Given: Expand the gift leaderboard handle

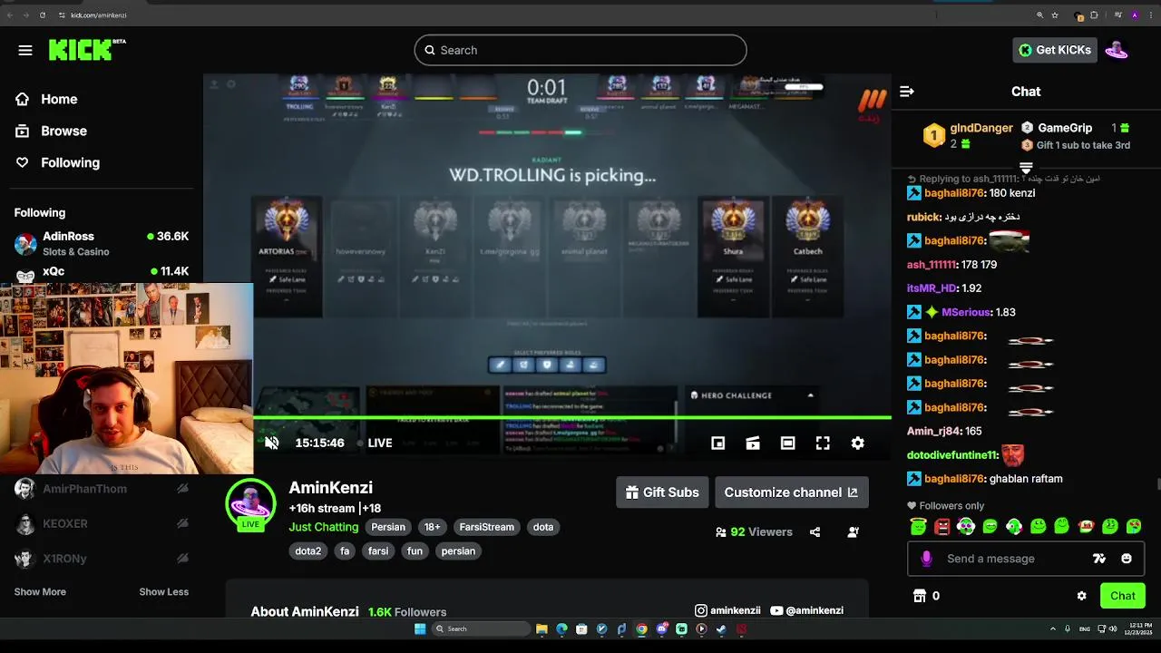Looking at the screenshot, I should (x=1026, y=168).
